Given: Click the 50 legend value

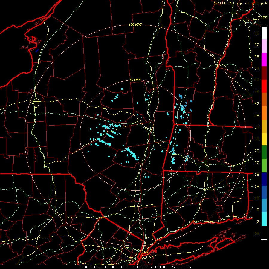Looking at the screenshot, I should tap(257, 80).
